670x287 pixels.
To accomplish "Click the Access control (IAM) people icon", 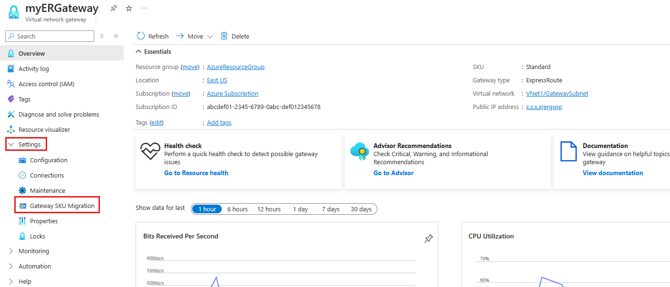I will pos(11,84).
